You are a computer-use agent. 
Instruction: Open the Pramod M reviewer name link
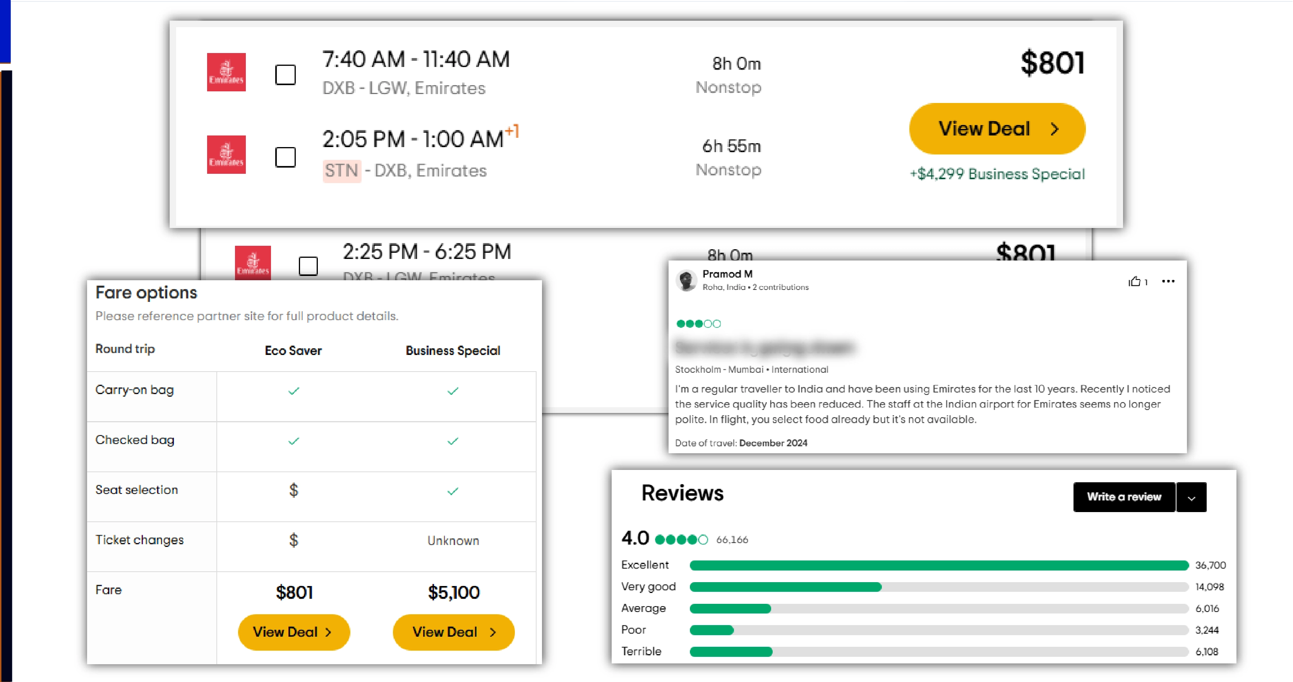pyautogui.click(x=727, y=274)
